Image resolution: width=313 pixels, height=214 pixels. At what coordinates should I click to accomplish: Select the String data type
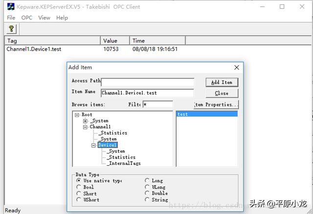coord(147,199)
